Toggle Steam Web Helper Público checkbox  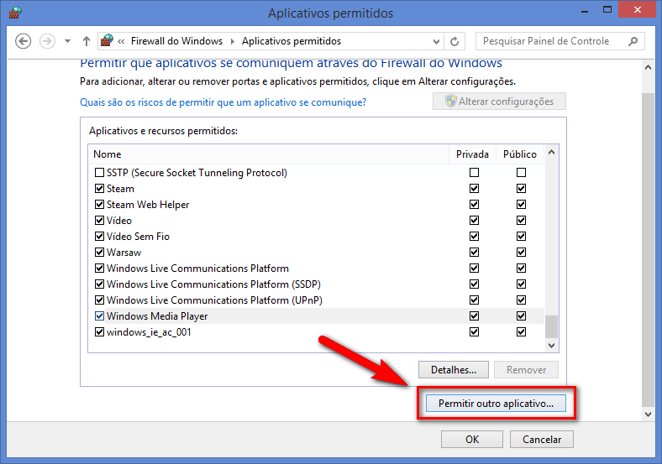pos(521,205)
